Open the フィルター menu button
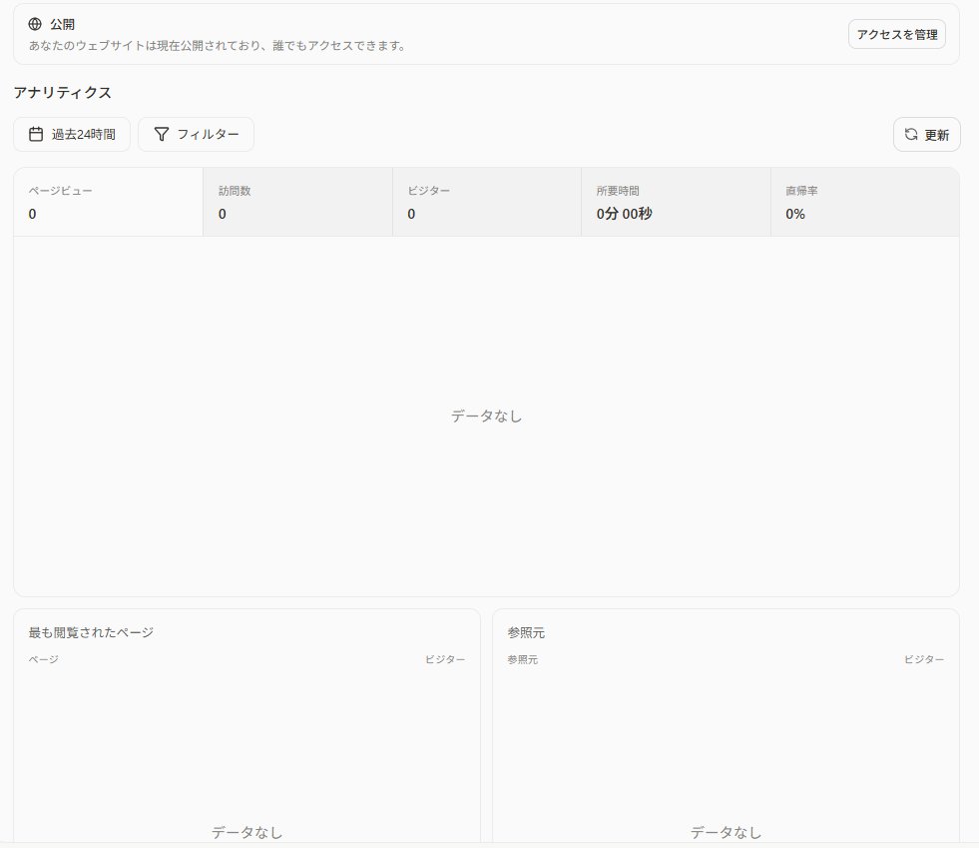 [x=196, y=135]
